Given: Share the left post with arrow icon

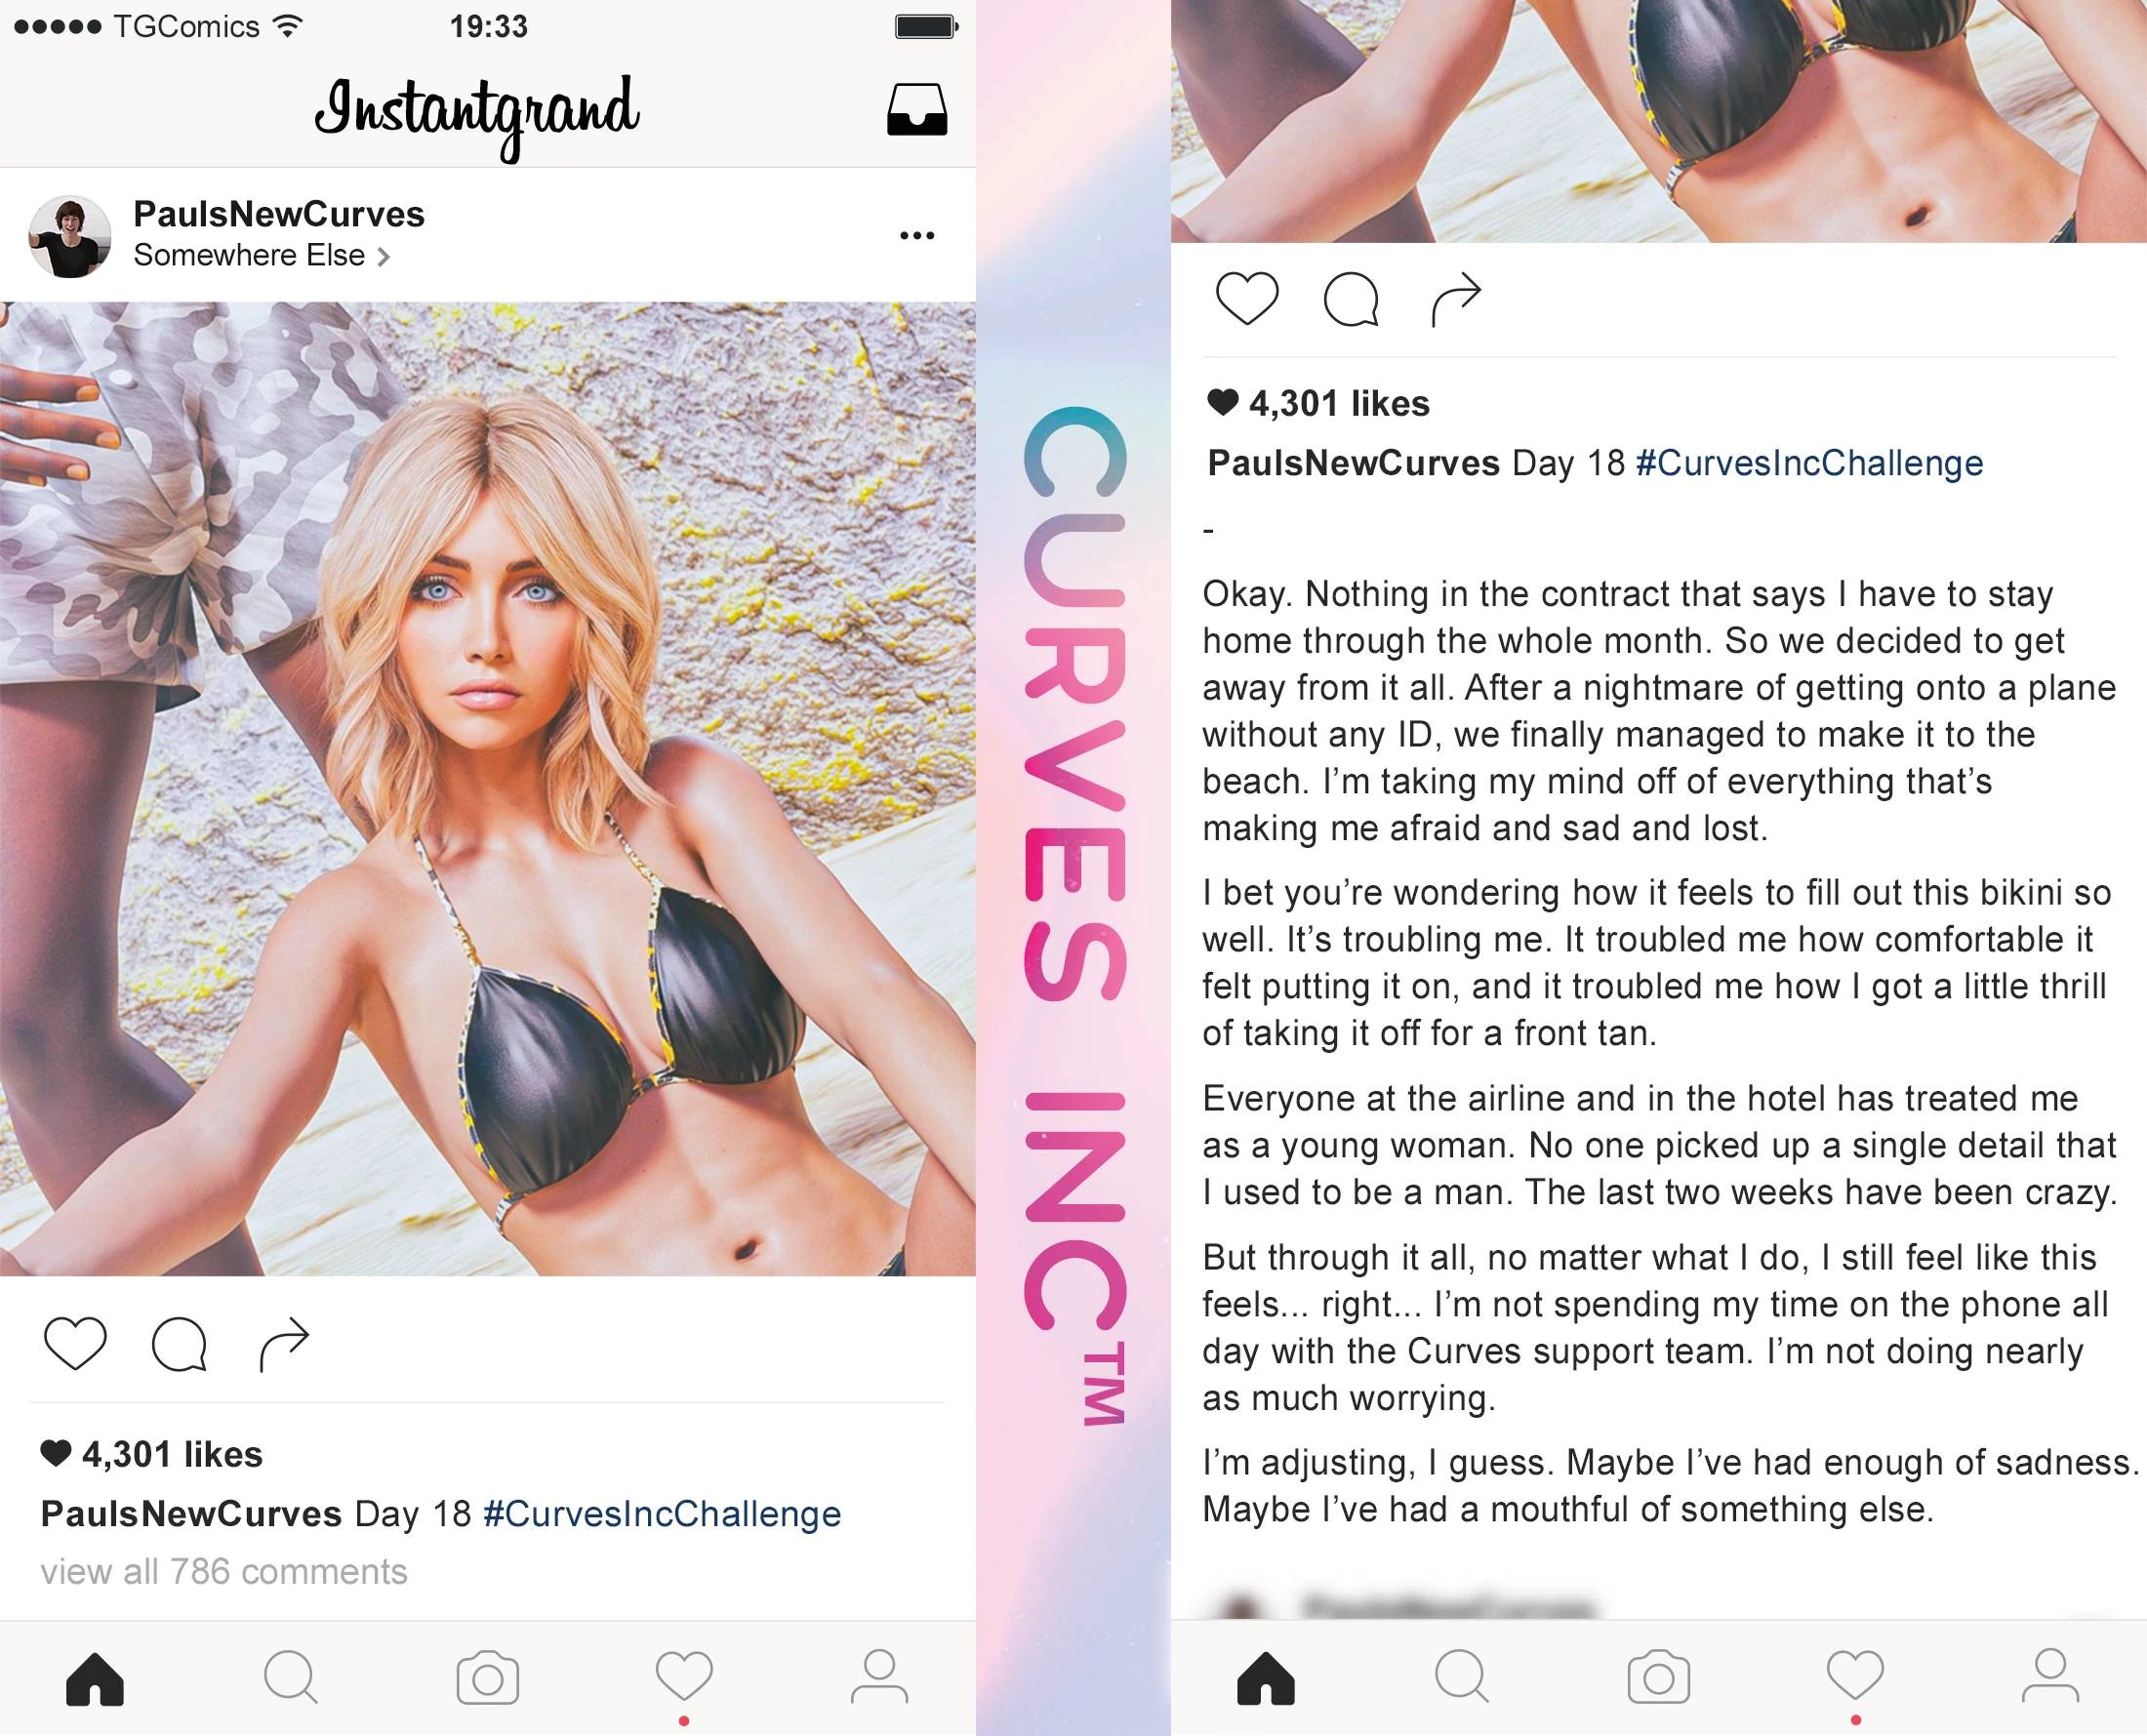Looking at the screenshot, I should (284, 1344).
